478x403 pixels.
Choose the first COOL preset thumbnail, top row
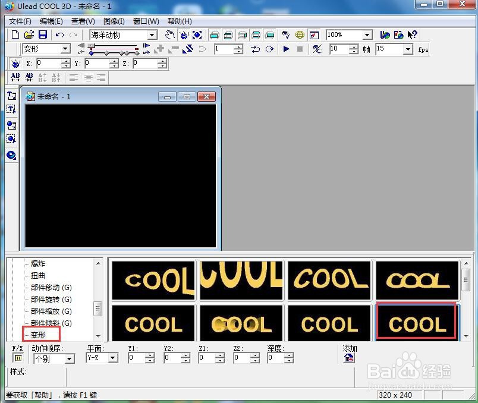[x=153, y=280]
